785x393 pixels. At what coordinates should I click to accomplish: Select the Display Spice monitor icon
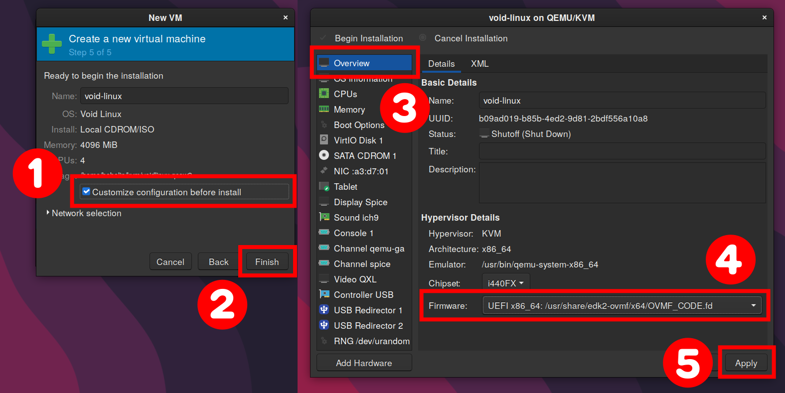324,202
